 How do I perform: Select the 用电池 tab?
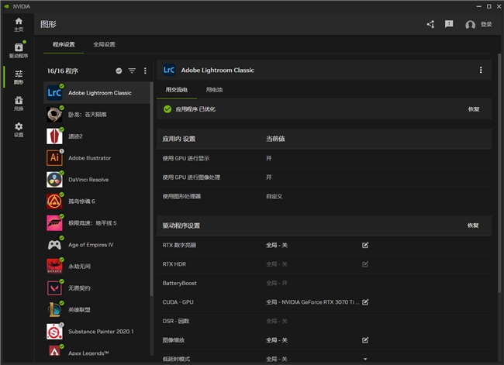(x=214, y=90)
